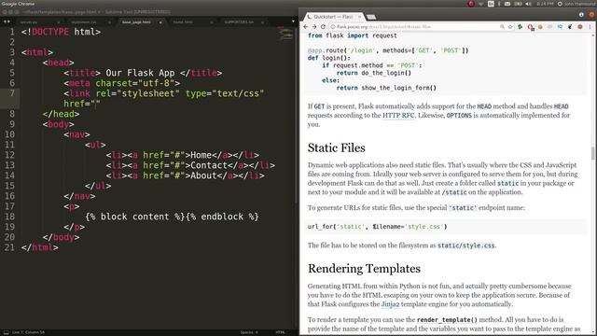Screen dimensions: 597x336
Task: Click line number 18 in gutter
Action: 9,217
